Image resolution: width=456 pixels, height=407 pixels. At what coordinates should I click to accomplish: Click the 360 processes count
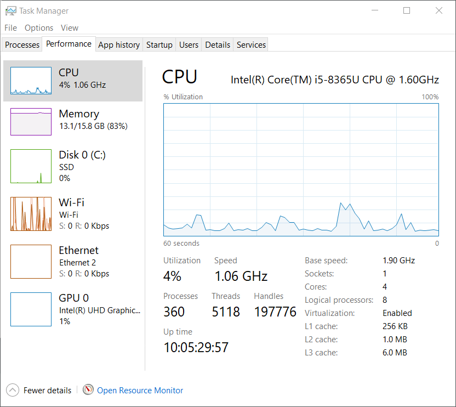[174, 312]
